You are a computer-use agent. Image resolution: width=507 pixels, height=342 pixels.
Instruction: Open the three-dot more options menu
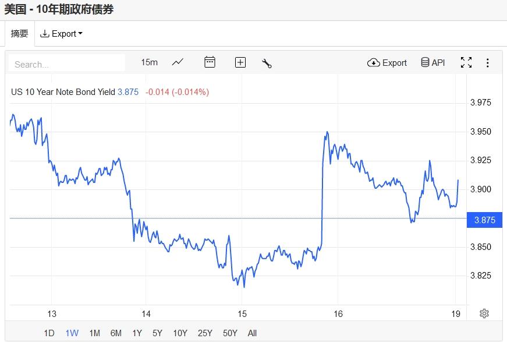point(488,62)
